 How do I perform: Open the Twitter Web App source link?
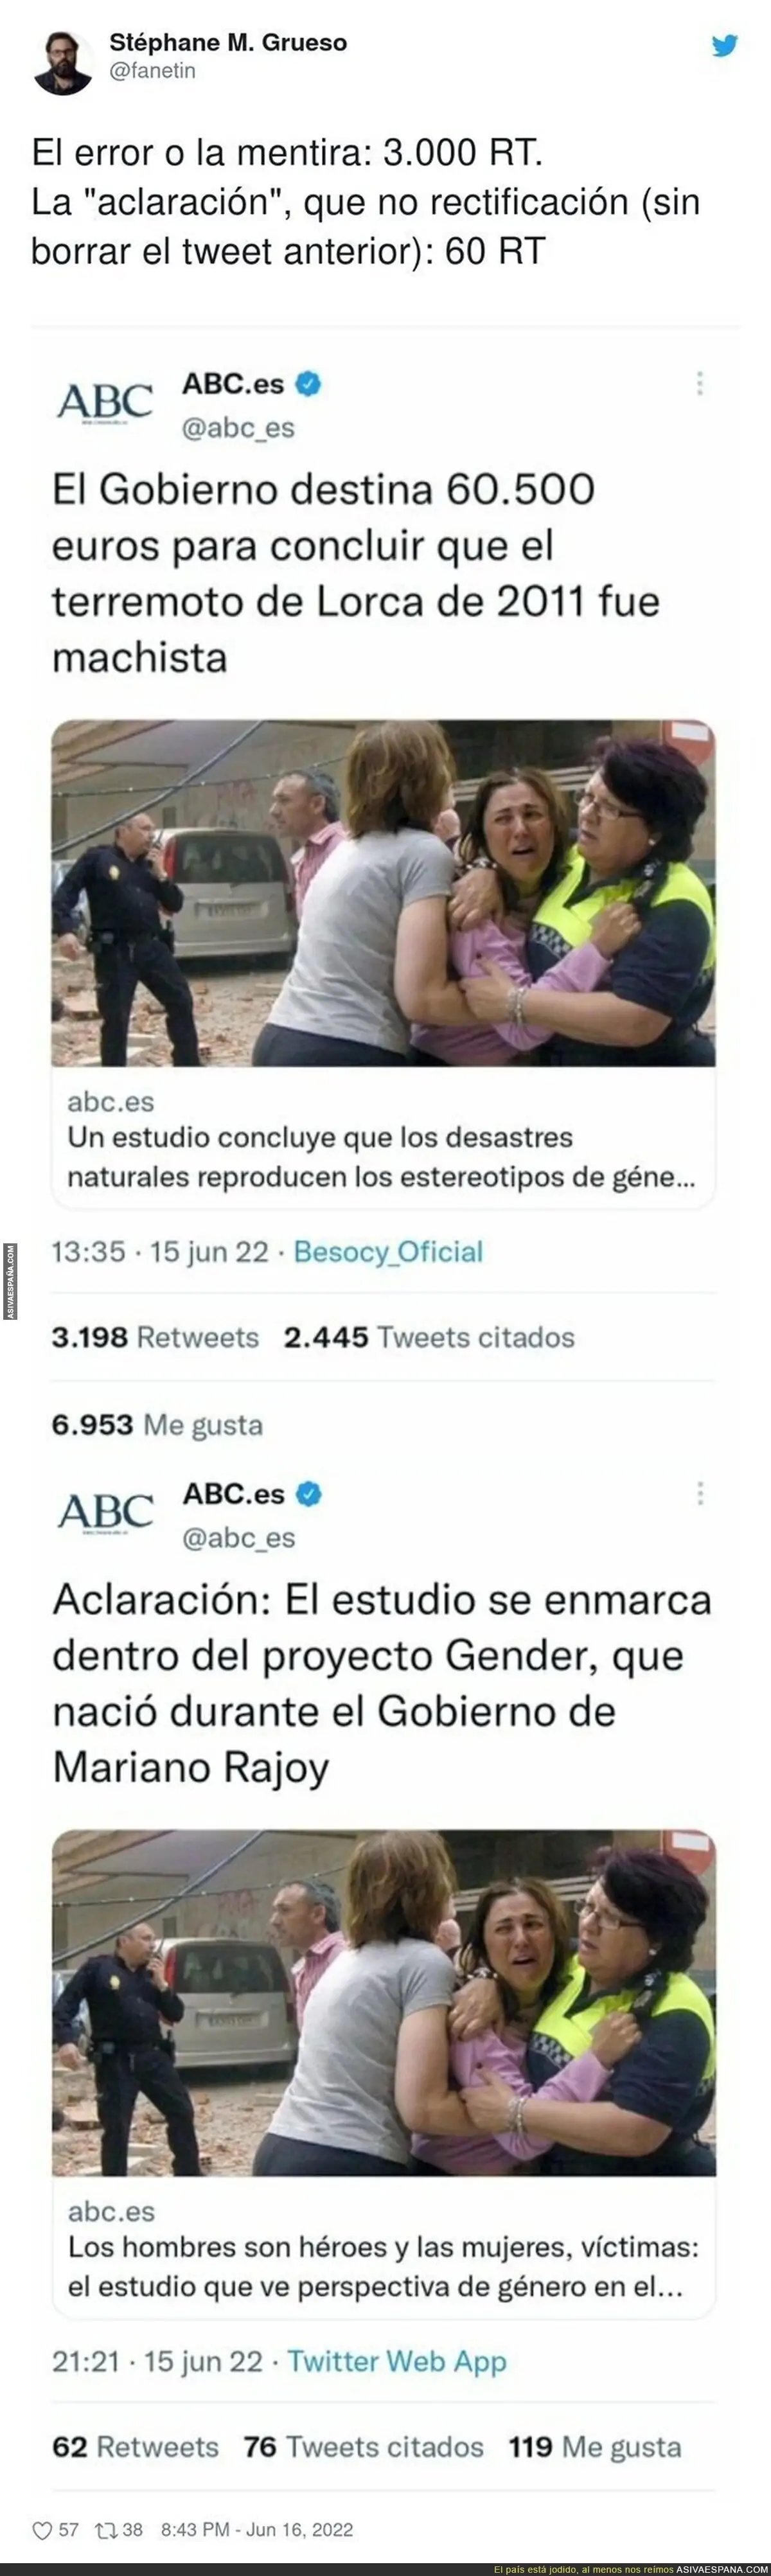pos(397,2362)
